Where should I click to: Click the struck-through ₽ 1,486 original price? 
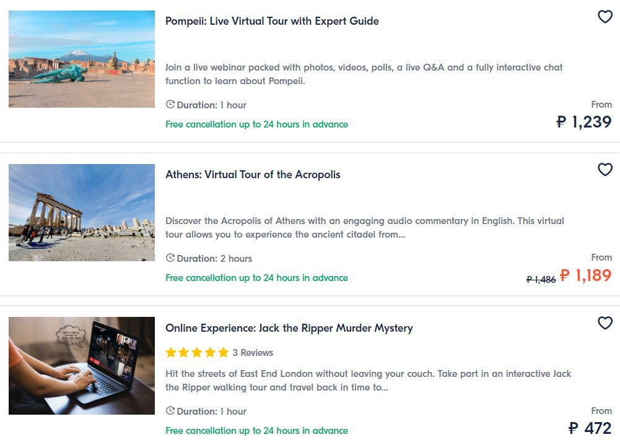tap(541, 280)
